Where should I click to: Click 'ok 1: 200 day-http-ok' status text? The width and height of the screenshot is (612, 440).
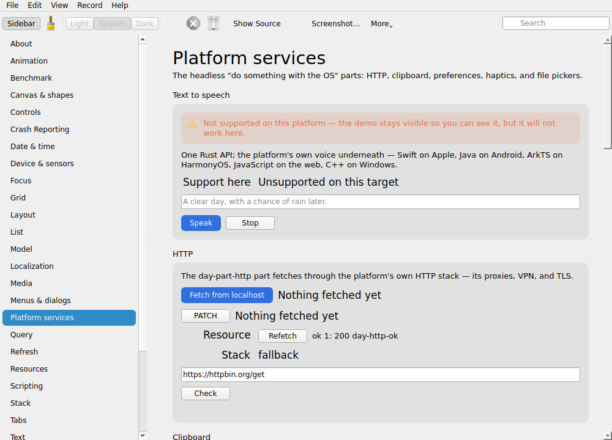click(x=355, y=336)
